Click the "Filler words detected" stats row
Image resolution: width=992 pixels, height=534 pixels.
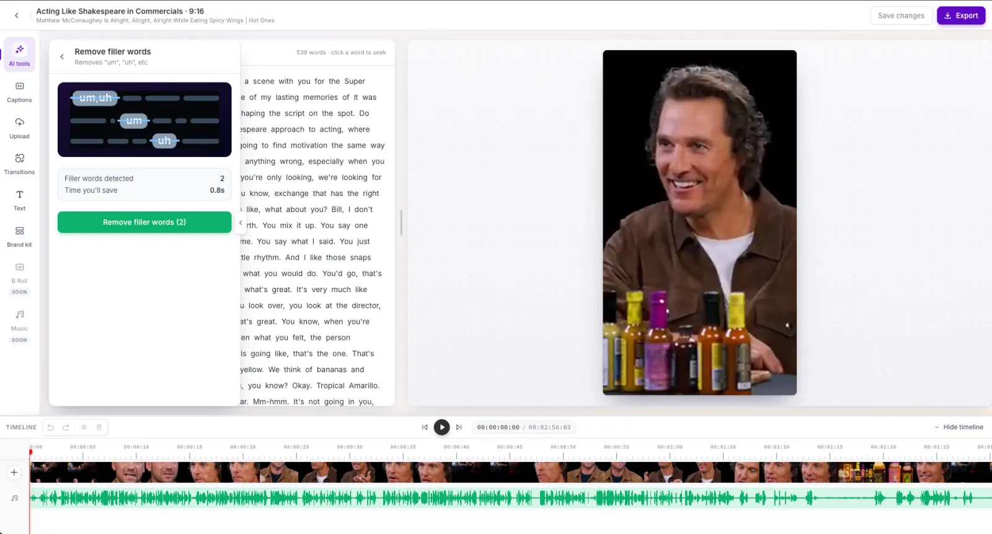click(x=144, y=179)
